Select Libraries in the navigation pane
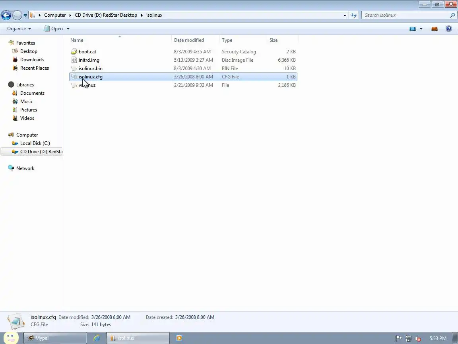Screen dimensions: 458x344 tap(25, 84)
